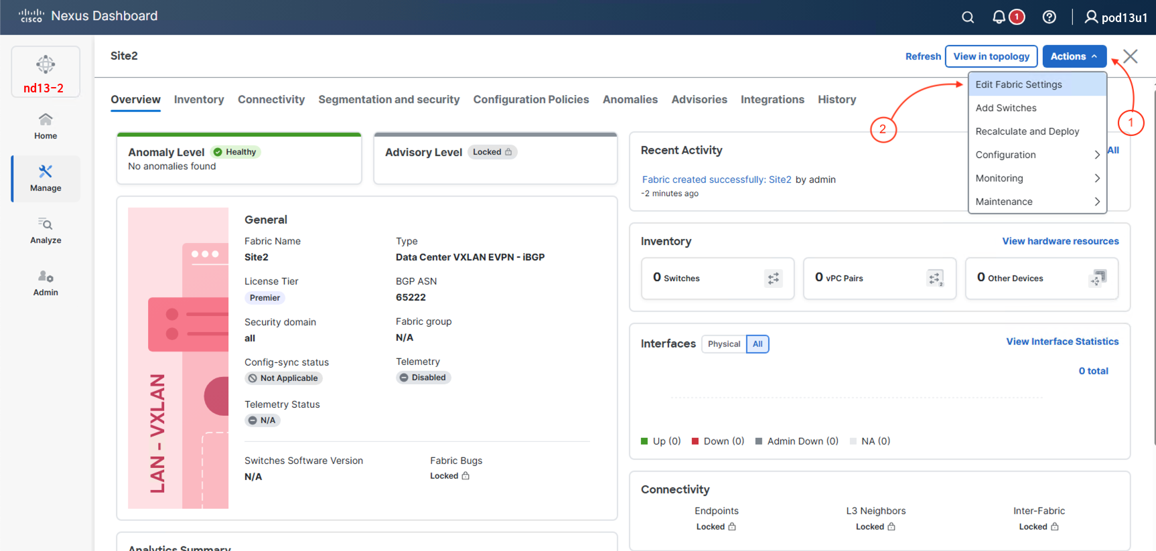Select Edit Fabric Settings menu item
The image size is (1156, 551).
[1019, 84]
